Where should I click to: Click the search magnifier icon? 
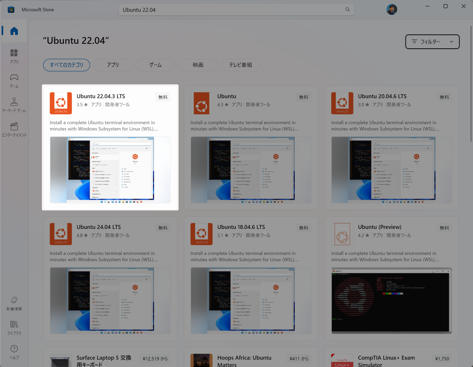(x=347, y=10)
